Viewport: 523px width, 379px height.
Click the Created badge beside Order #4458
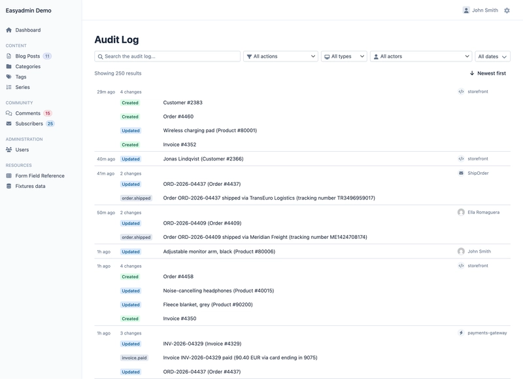130,277
